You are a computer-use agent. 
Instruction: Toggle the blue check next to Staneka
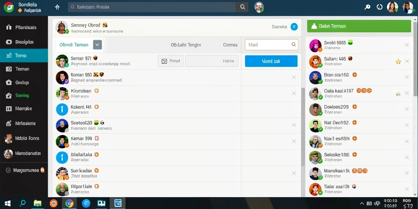[x=294, y=27]
